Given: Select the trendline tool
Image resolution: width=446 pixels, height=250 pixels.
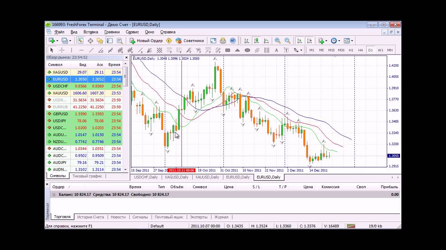Looking at the screenshot, I should 91,50.
